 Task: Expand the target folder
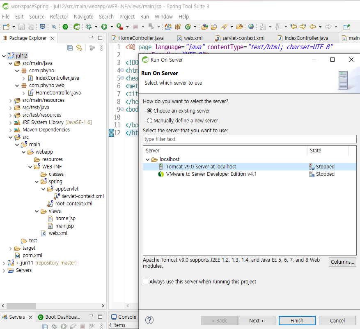tap(10, 248)
